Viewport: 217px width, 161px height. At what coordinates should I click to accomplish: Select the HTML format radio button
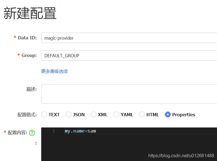pyautogui.click(x=142, y=115)
